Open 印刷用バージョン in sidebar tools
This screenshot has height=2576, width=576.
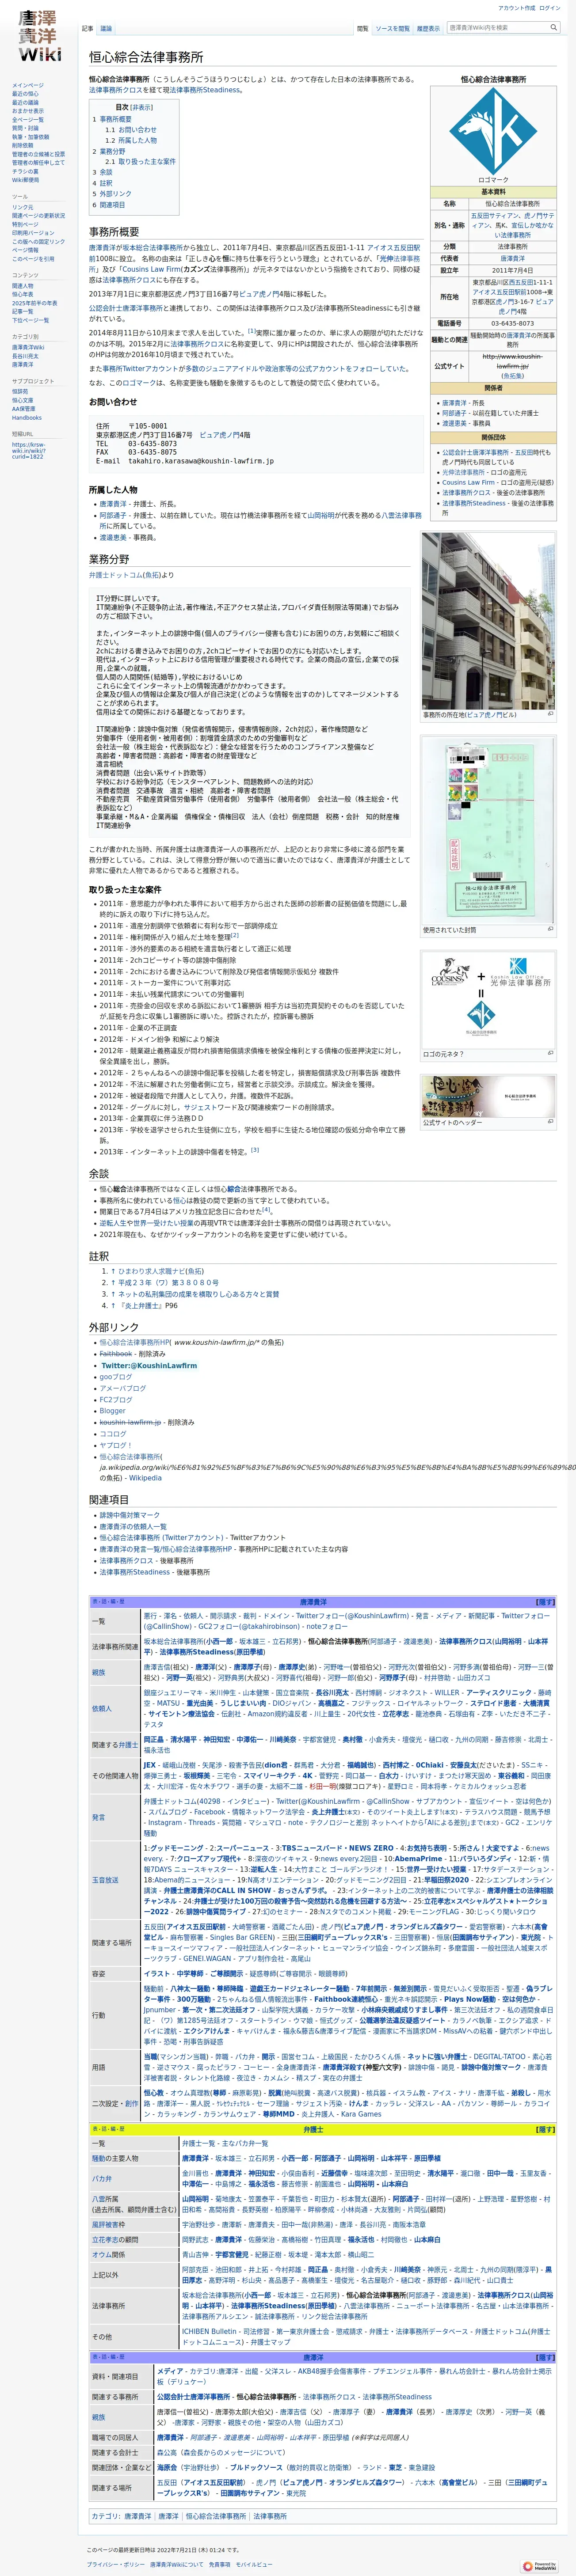click(x=33, y=233)
